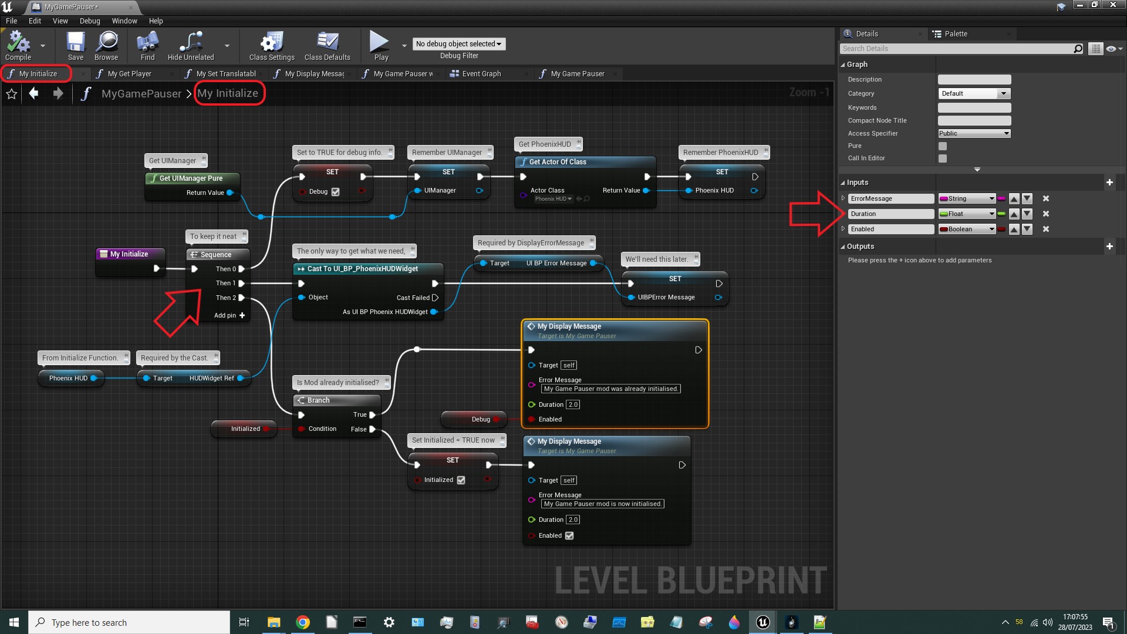Move Duration input up with arrow
This screenshot has width=1127, height=634.
[1014, 214]
